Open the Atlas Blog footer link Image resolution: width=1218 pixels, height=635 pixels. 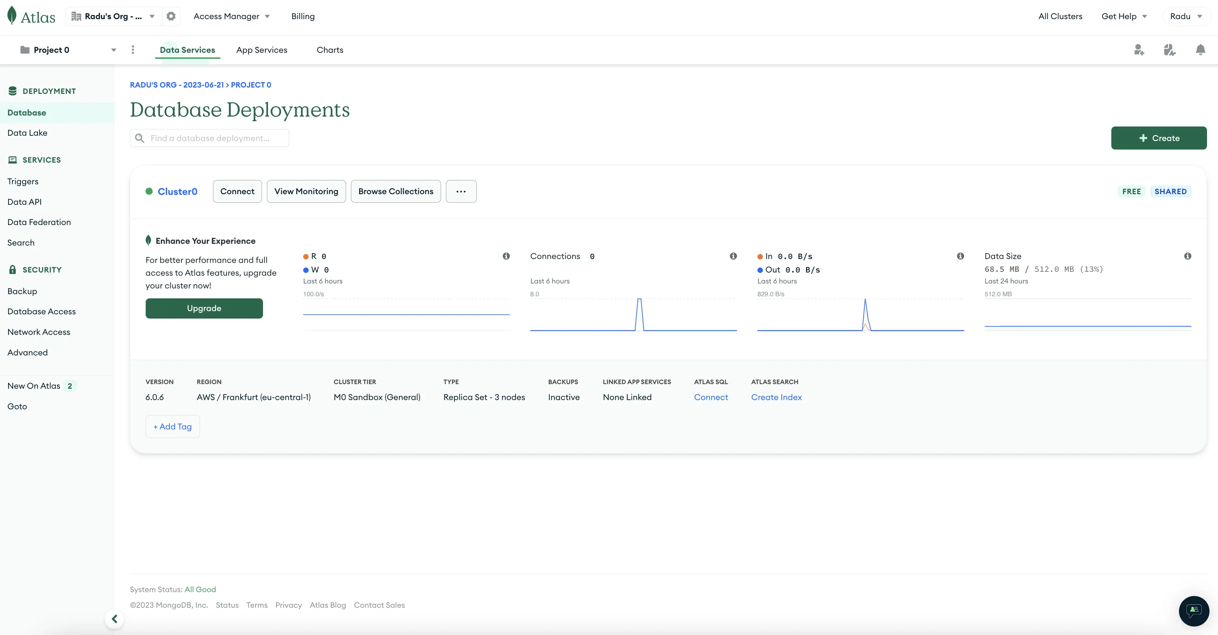pos(328,605)
